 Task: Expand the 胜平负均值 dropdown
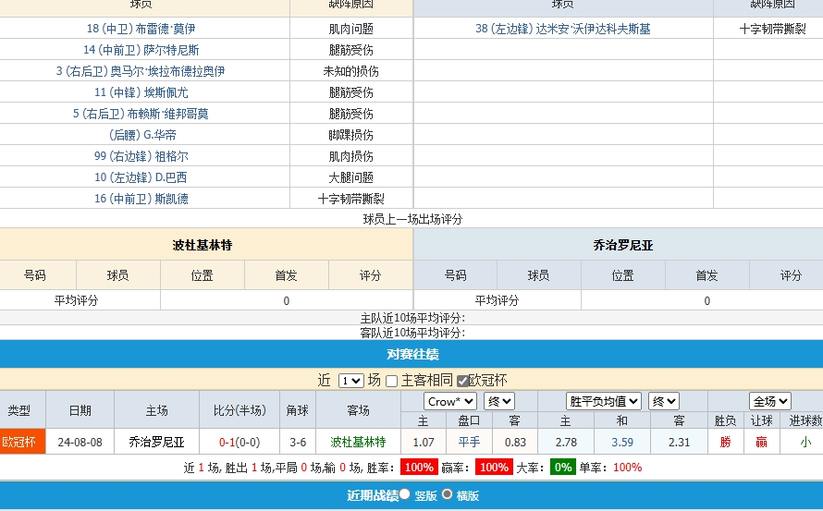tap(604, 401)
